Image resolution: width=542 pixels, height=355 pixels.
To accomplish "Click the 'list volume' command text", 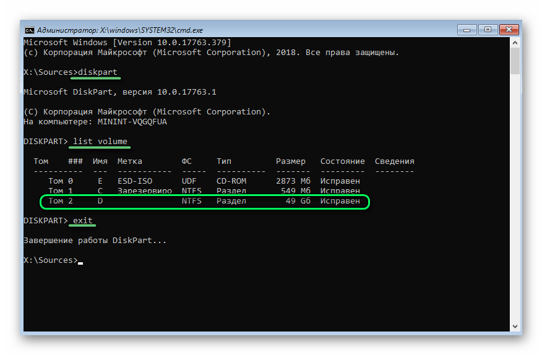I will [100, 142].
